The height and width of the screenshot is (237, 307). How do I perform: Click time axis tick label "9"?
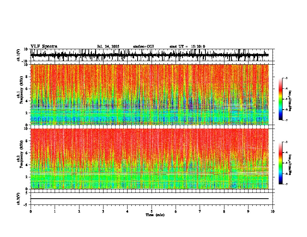248,211
